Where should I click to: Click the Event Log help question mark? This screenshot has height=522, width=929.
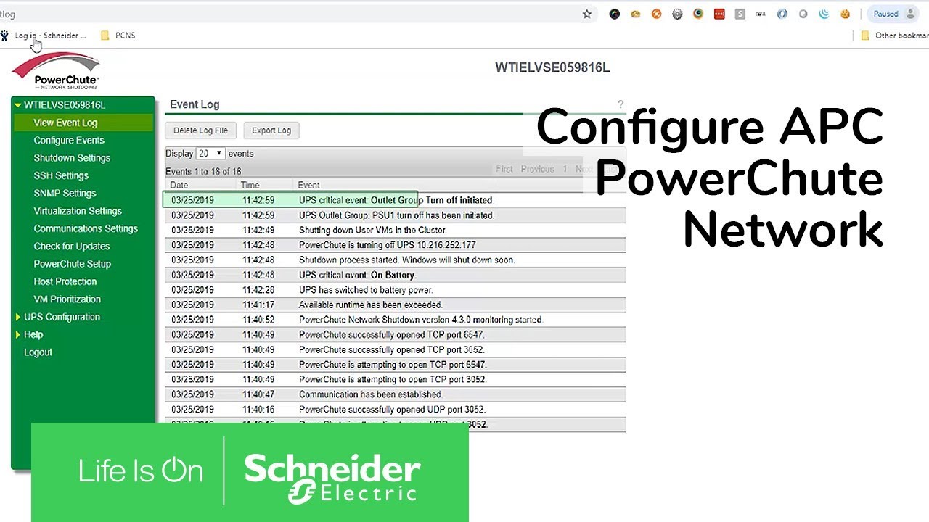click(621, 104)
